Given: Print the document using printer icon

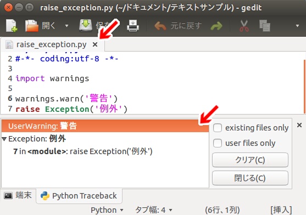Looking at the screenshot, I should point(133,26).
